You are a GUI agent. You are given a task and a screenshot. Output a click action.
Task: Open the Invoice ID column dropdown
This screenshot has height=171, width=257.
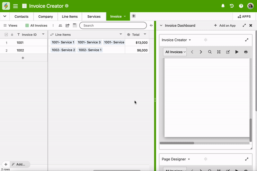coord(43,34)
